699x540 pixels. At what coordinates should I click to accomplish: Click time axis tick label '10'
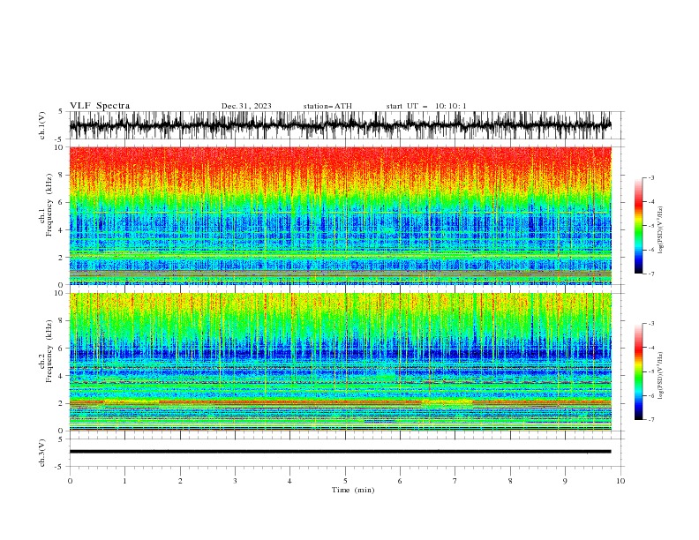point(620,481)
